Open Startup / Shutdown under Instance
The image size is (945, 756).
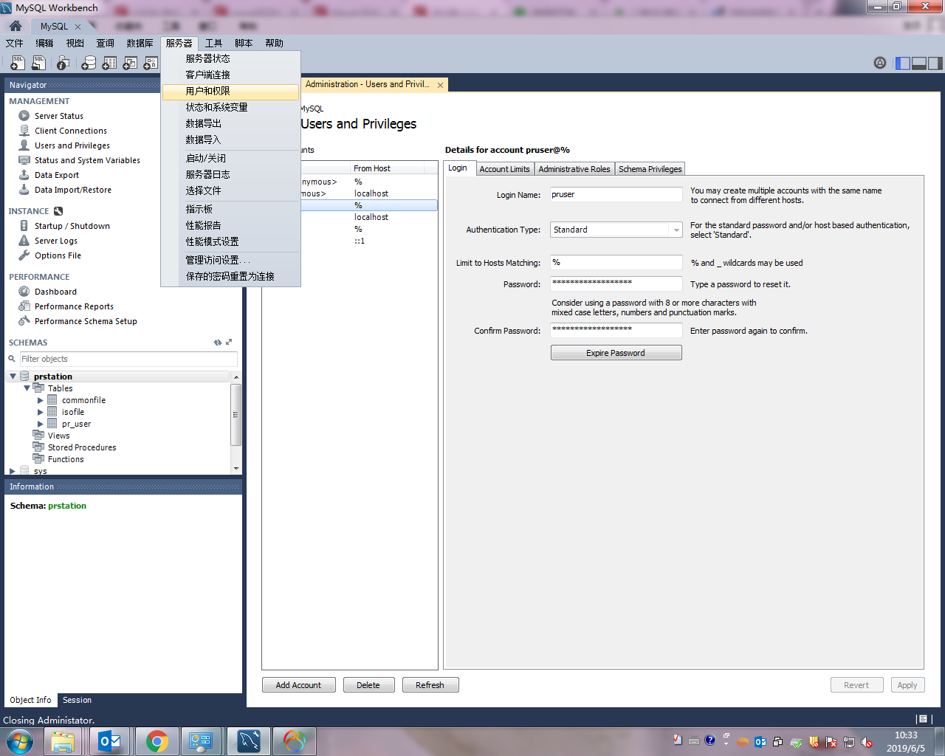tap(72, 226)
